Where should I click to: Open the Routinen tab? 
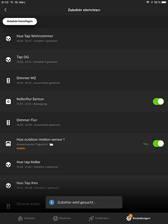(62, 218)
